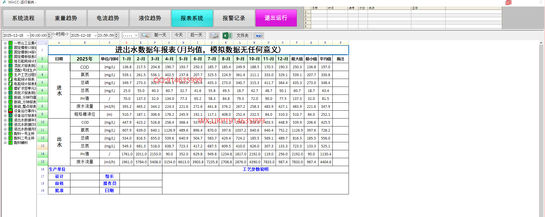The width and height of the screenshot is (545, 217).
Task: Open help via blue question-mark icon
Action: point(258,36)
